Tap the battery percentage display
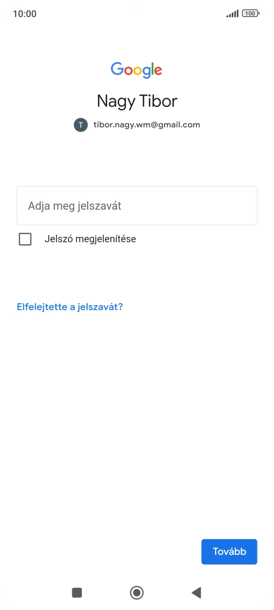The width and height of the screenshot is (274, 610). pyautogui.click(x=249, y=13)
